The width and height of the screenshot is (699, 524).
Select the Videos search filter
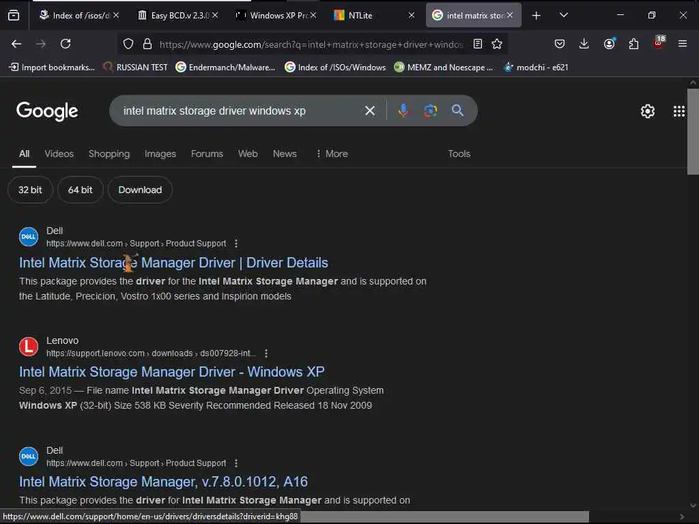pos(59,154)
